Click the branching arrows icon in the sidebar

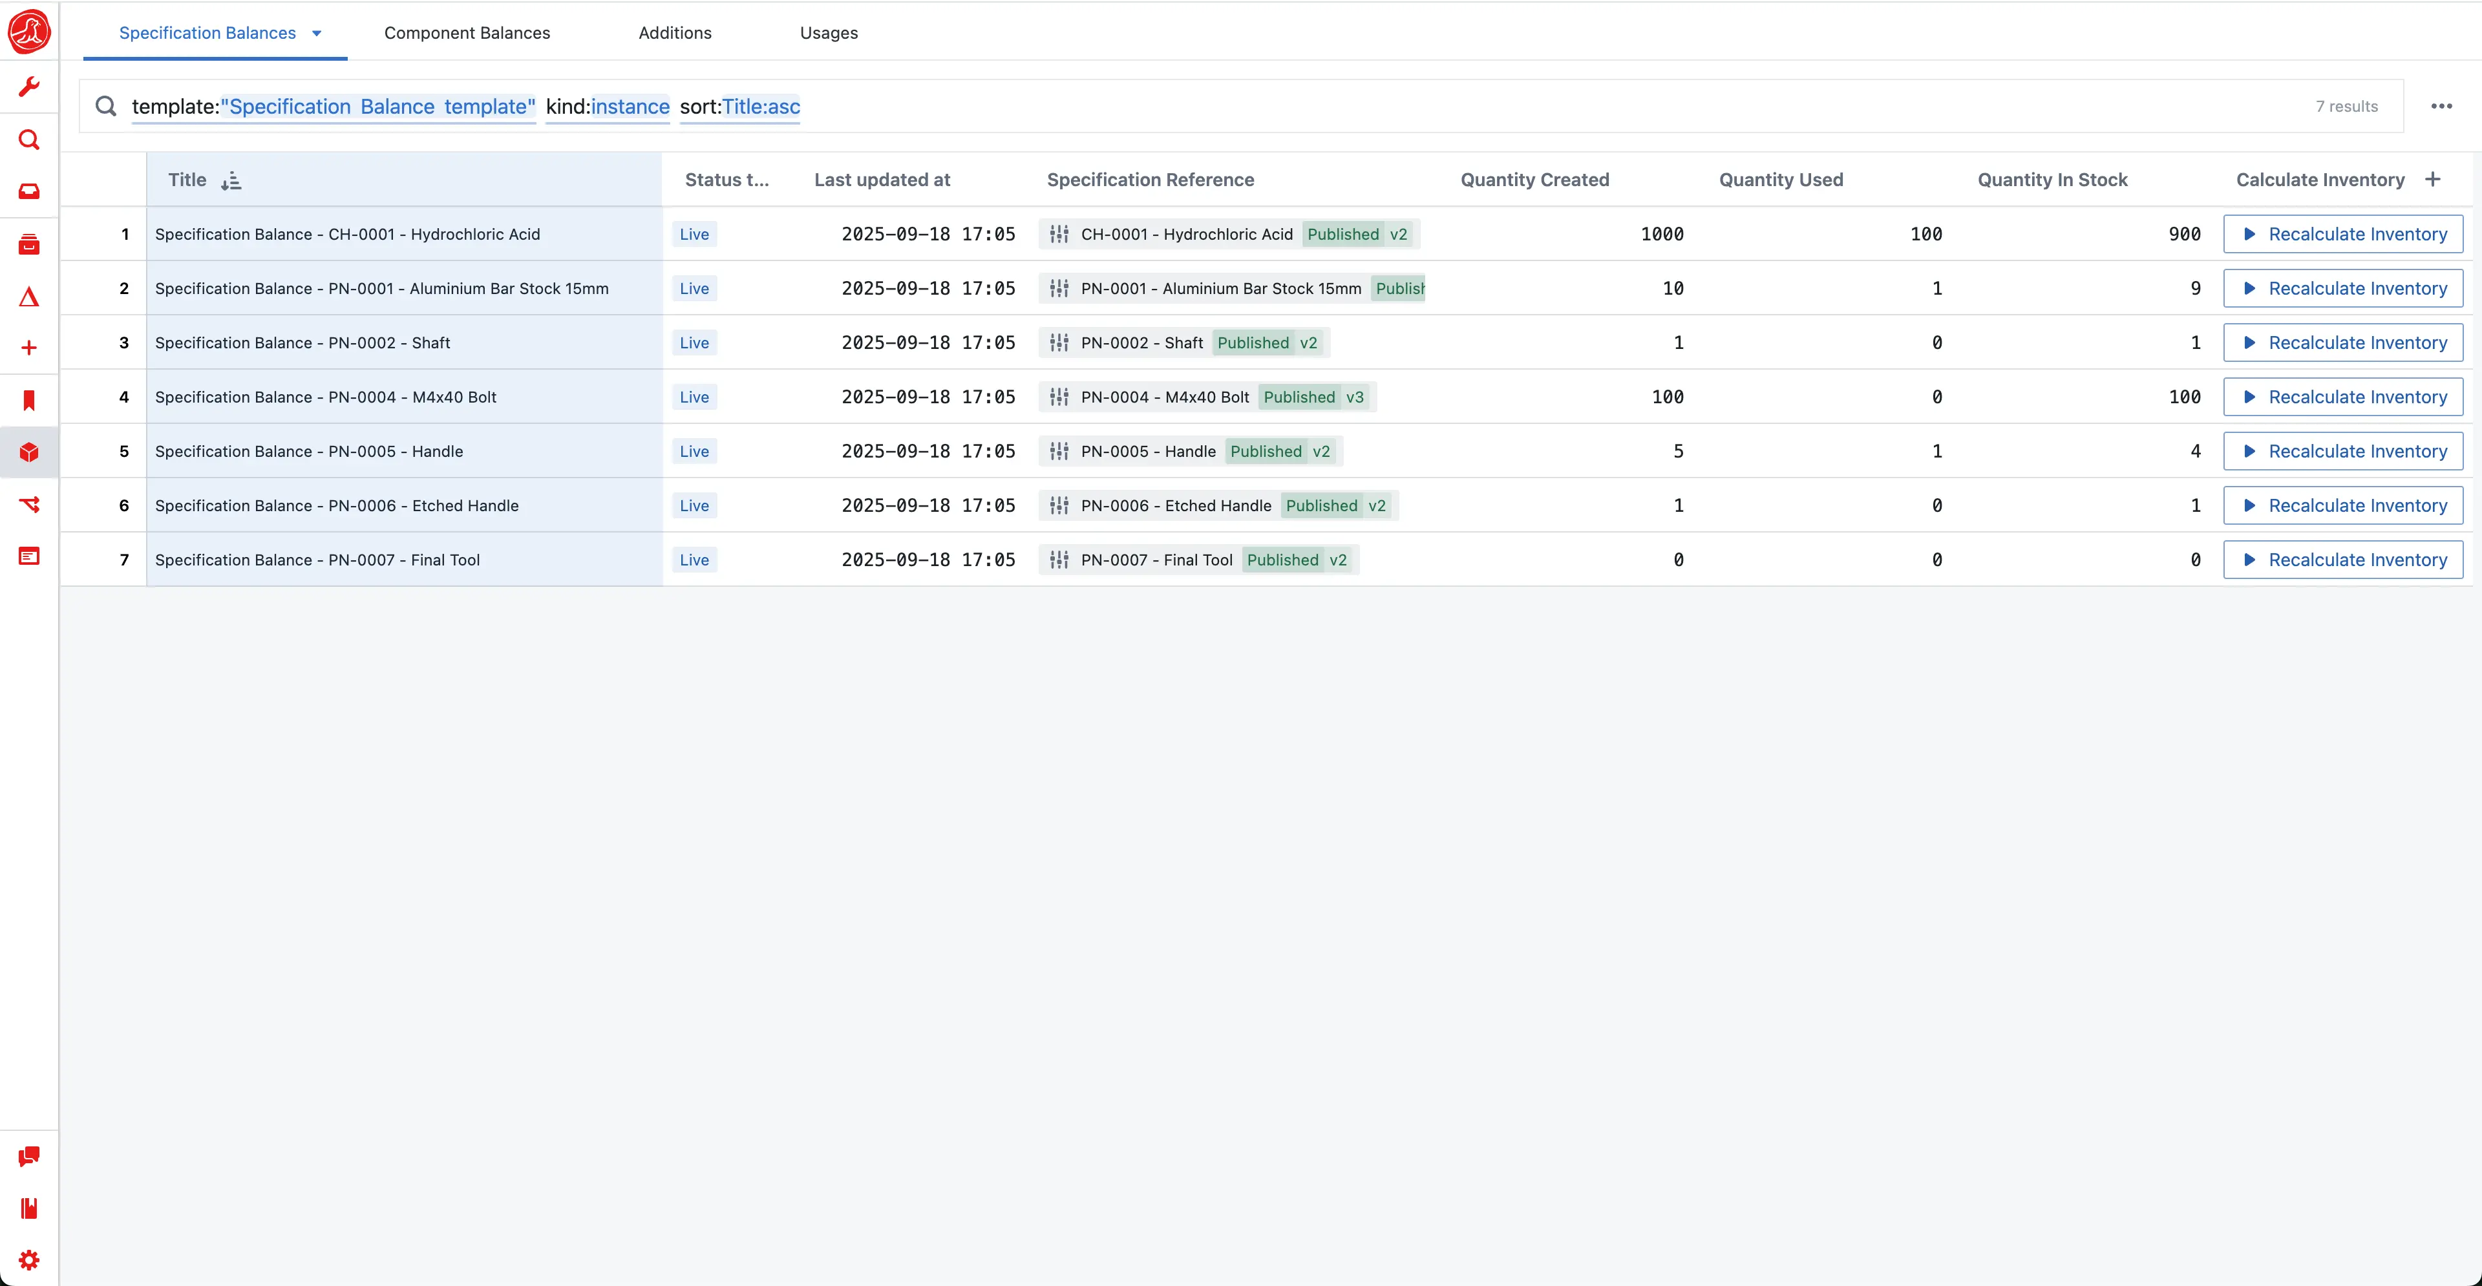[29, 504]
